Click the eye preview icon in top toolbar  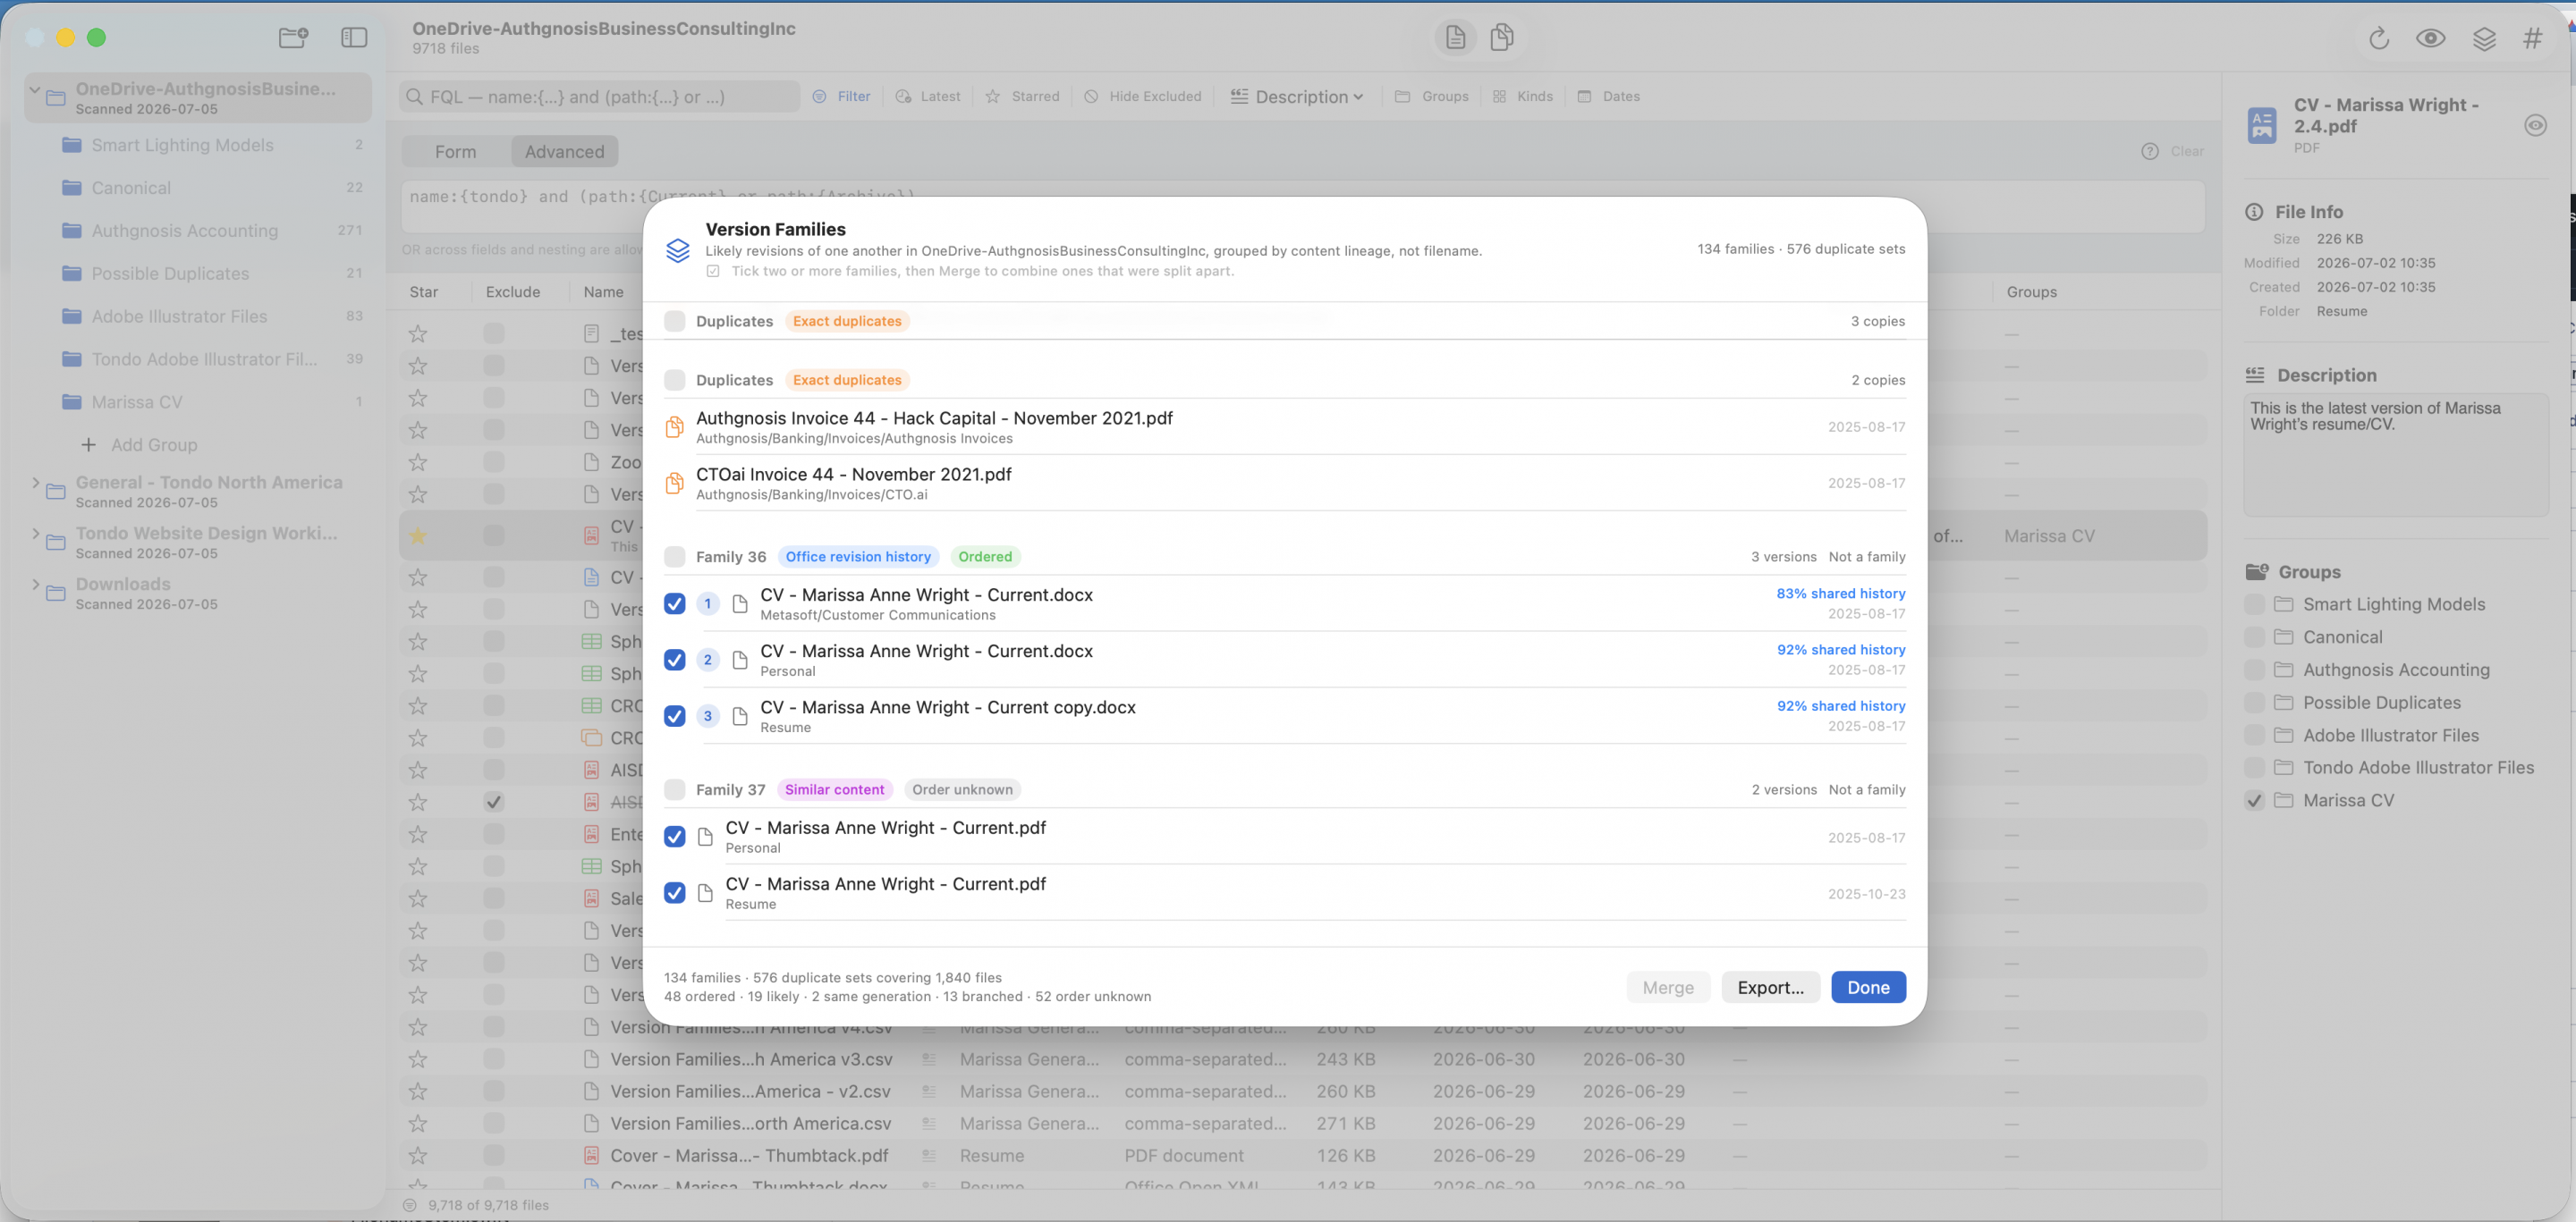pyautogui.click(x=2431, y=39)
